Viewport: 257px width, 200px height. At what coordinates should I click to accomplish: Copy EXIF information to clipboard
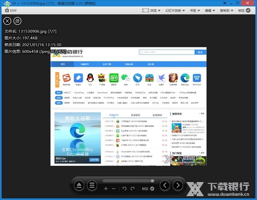pos(18,21)
